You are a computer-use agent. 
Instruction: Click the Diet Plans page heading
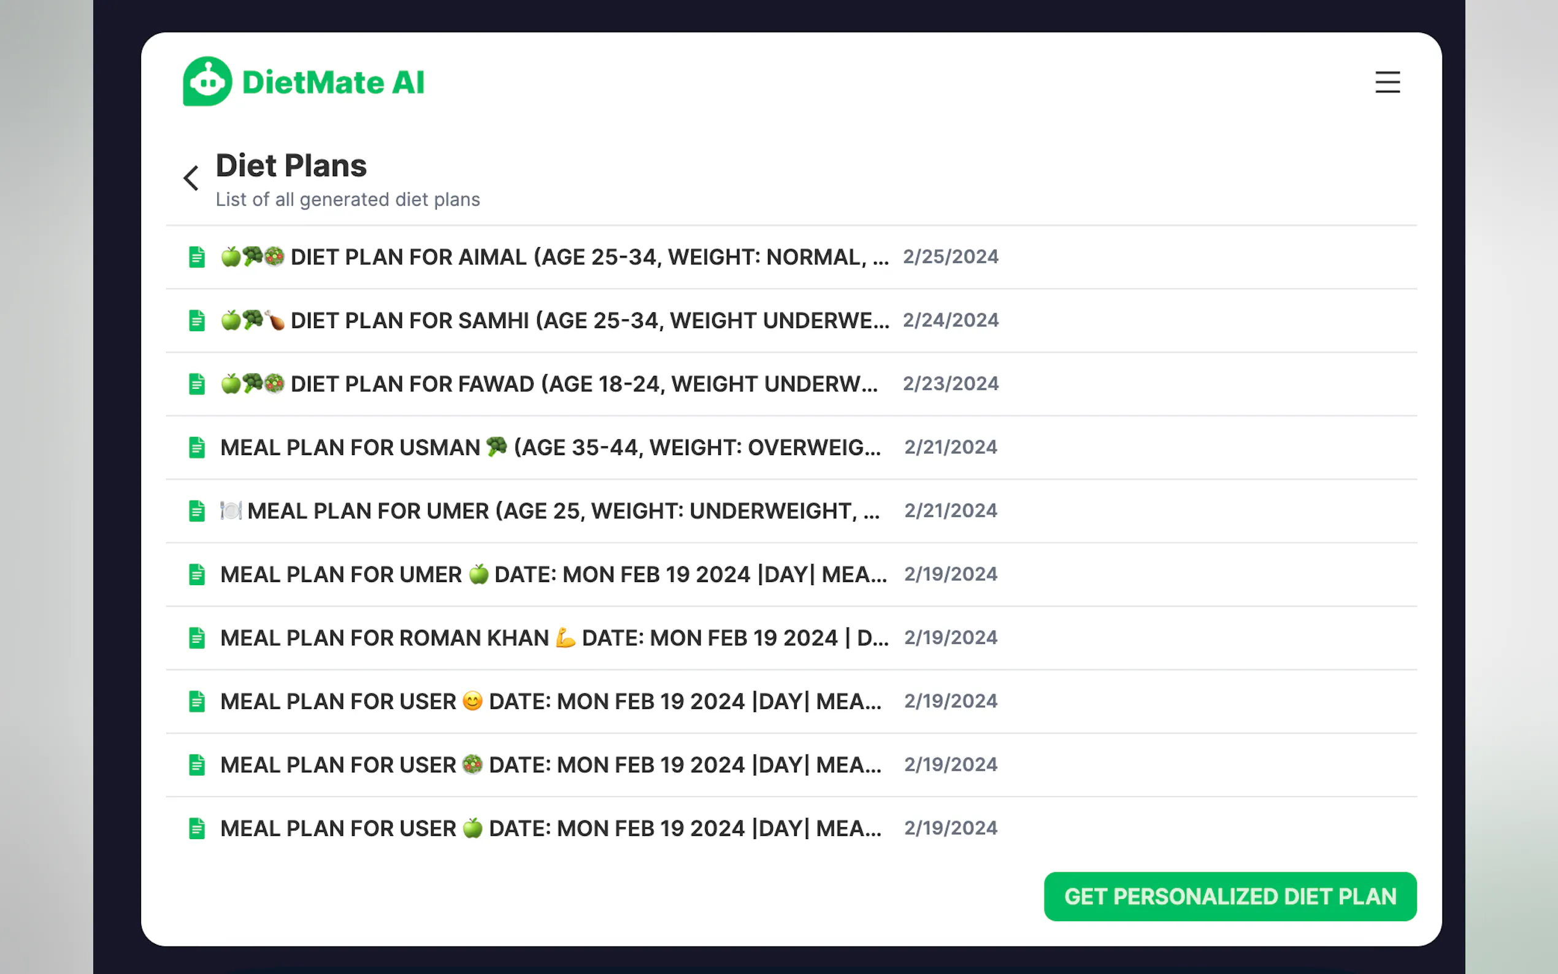click(291, 166)
